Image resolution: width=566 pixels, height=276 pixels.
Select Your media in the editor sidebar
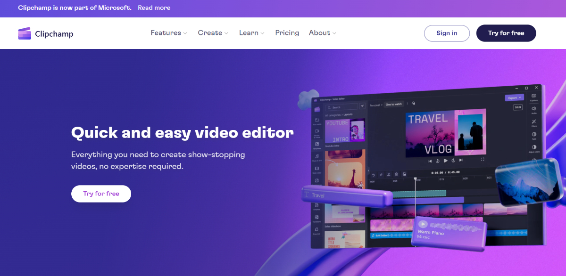tap(317, 122)
